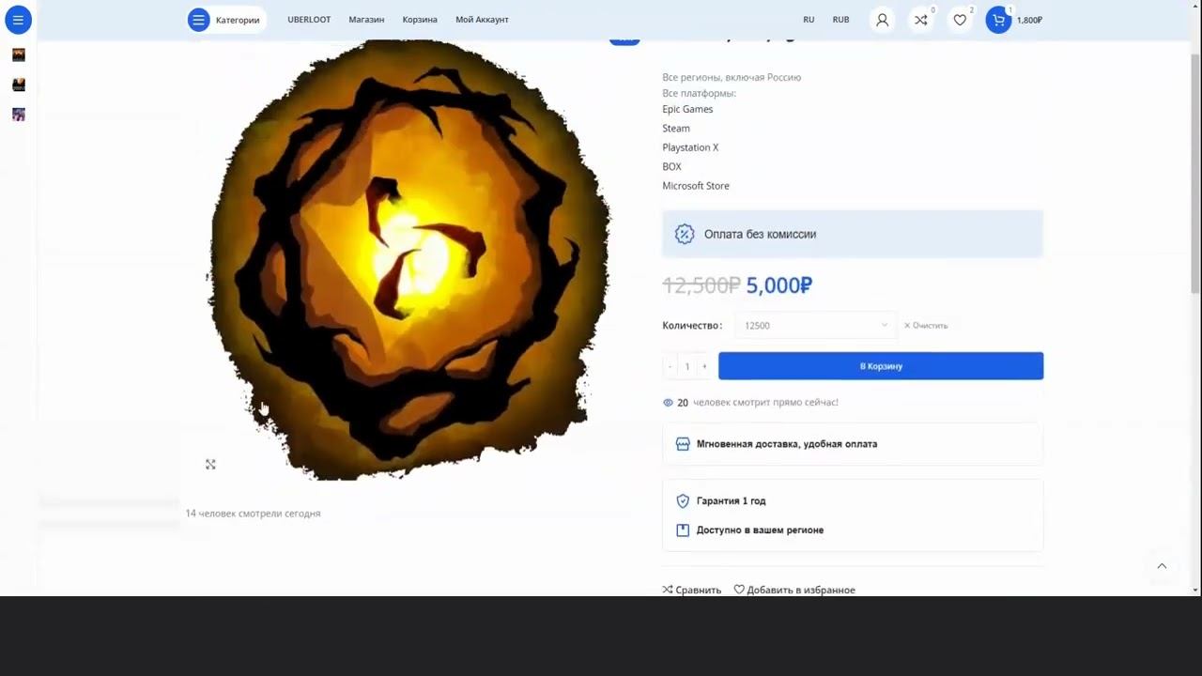Click the old price 12,500₽

(701, 285)
